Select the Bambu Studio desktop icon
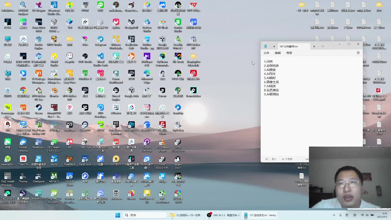This screenshot has height=220, width=391. coord(178,25)
